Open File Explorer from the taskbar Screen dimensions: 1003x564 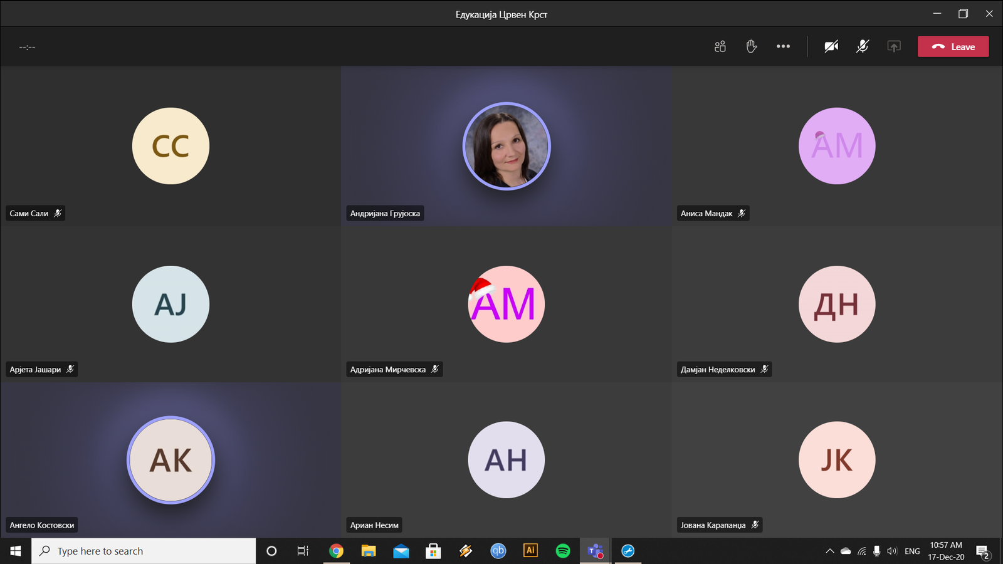point(369,551)
